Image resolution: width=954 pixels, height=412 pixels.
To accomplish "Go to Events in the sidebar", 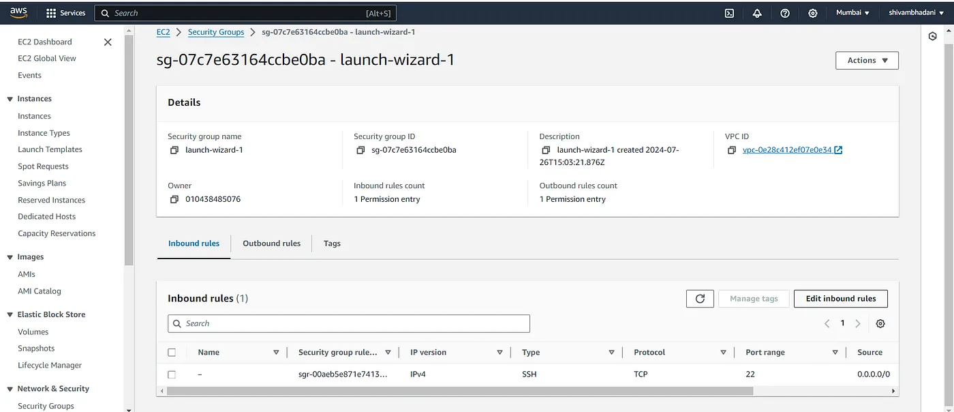I will click(x=29, y=76).
